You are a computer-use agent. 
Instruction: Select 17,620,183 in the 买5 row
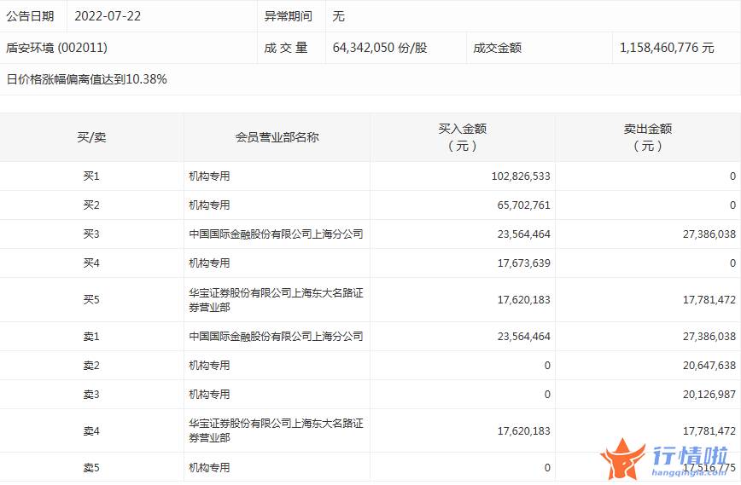click(x=523, y=299)
